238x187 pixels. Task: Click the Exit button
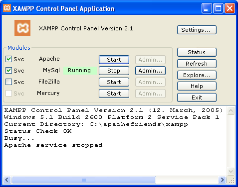coord(197,97)
